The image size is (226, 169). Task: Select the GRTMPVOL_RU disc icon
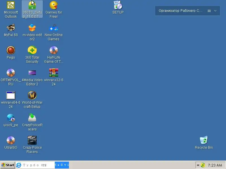[11, 77]
